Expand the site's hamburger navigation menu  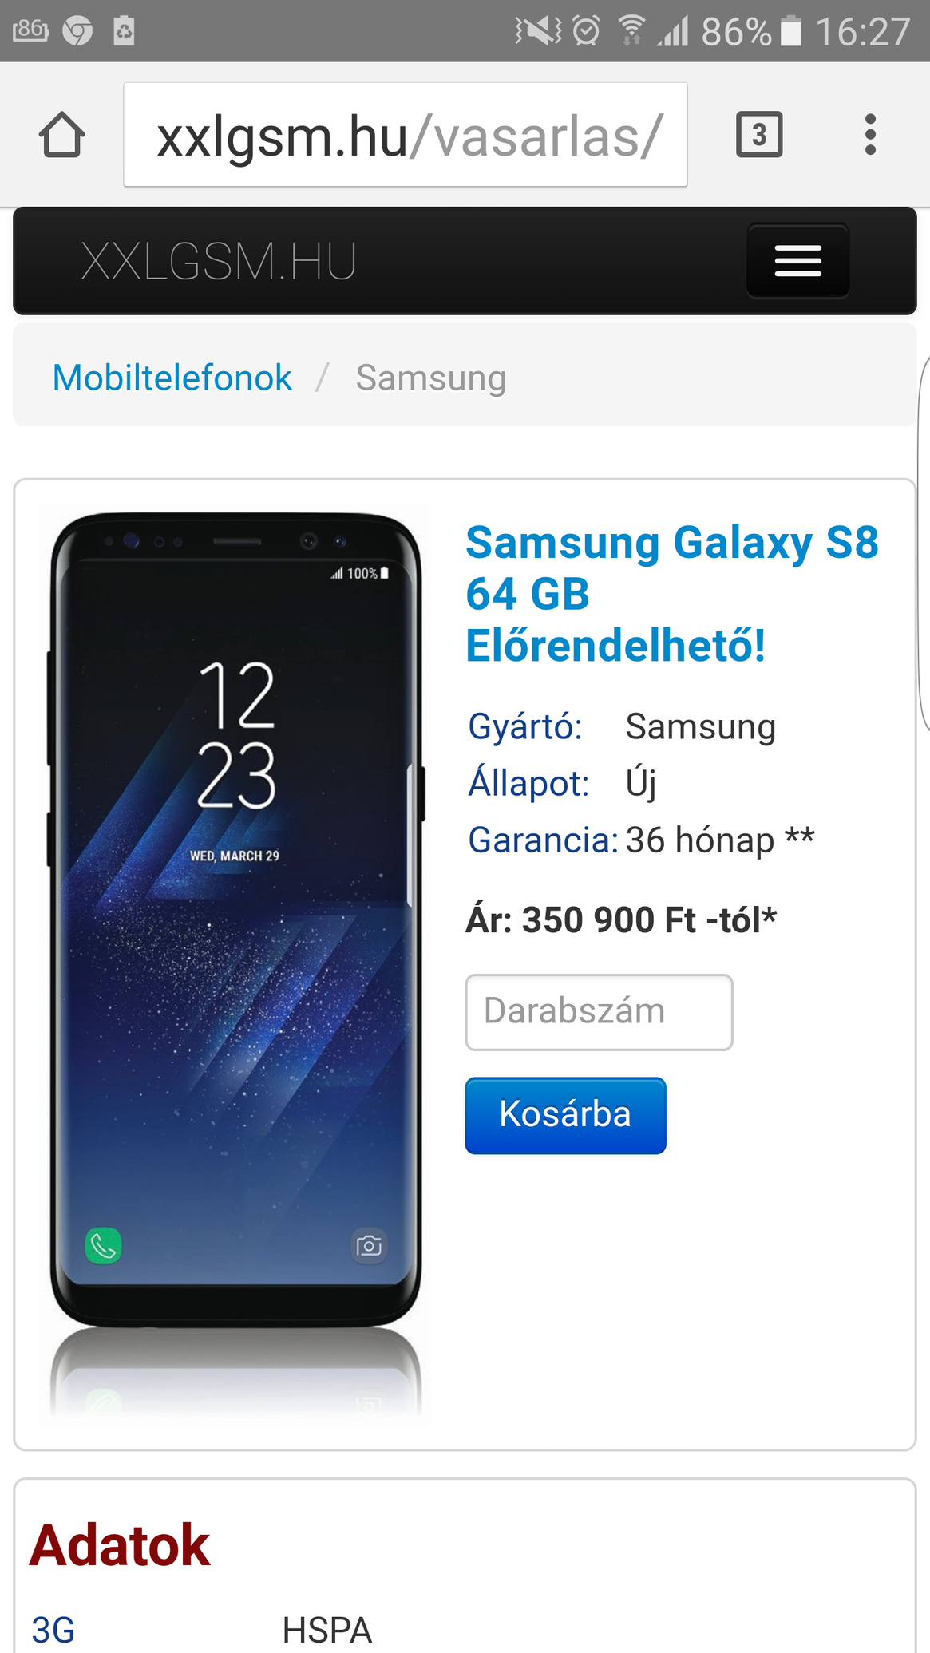[797, 260]
